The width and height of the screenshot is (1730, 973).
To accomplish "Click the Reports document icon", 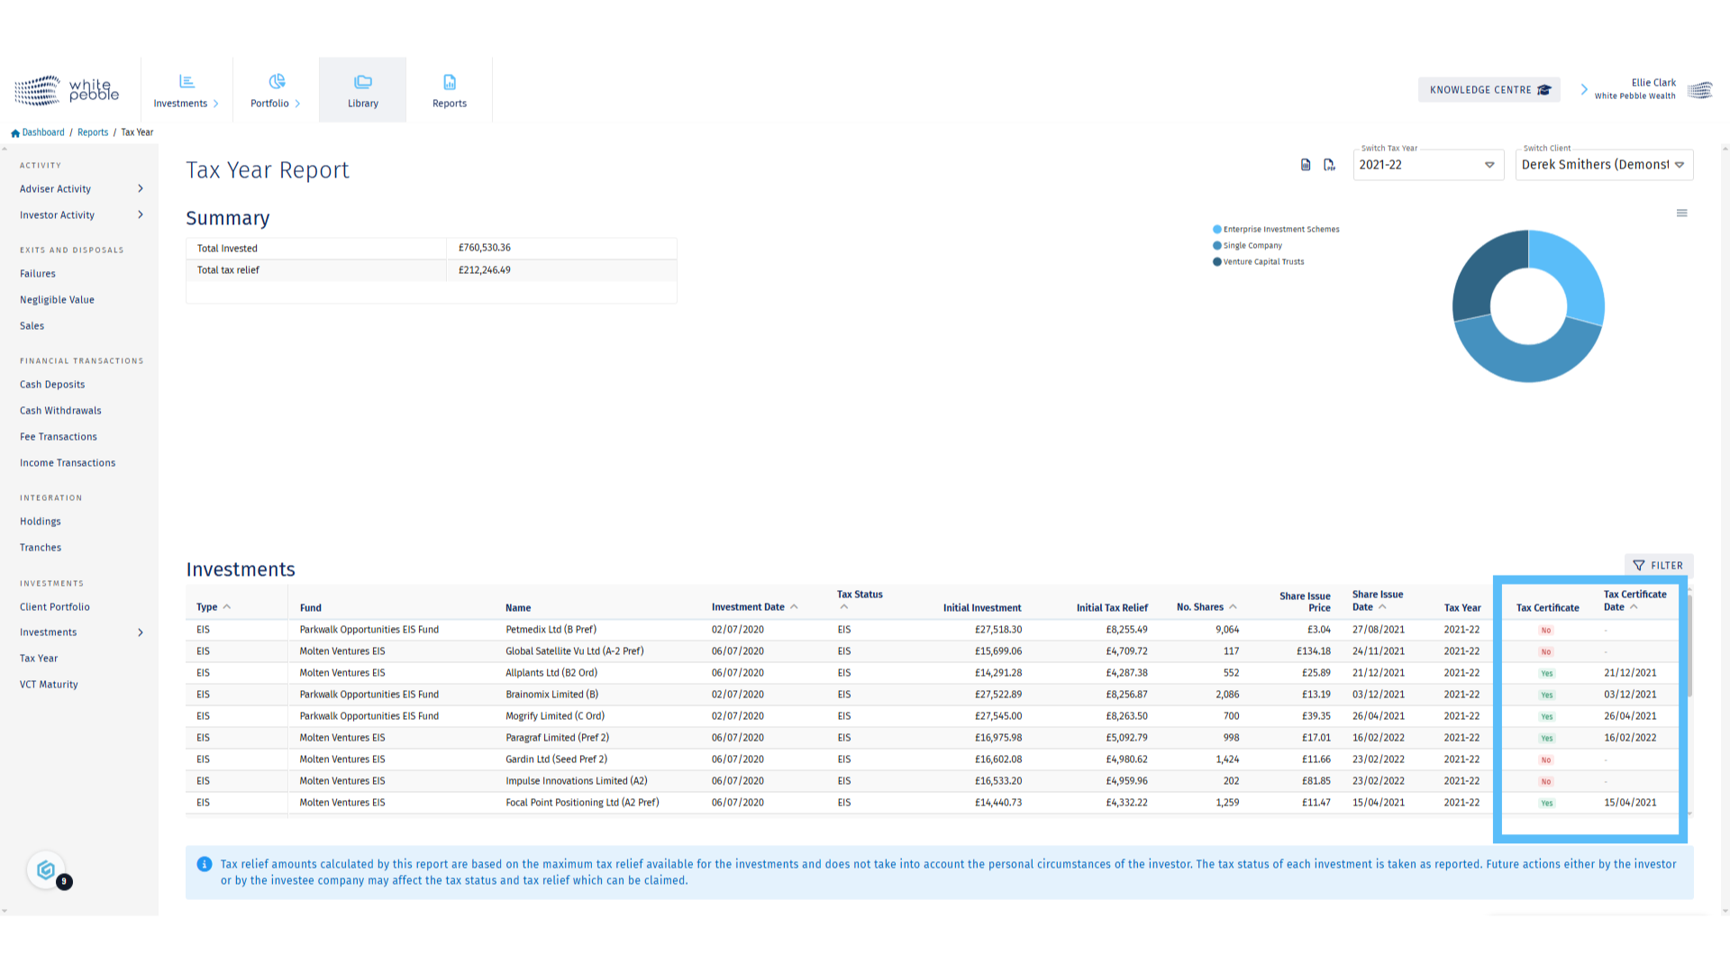I will pos(450,82).
